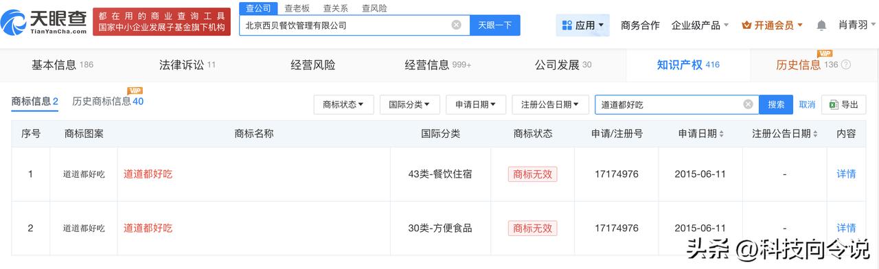This screenshot has height=269, width=879.
Task: Expand the 企业级产品 menu
Action: click(x=700, y=25)
